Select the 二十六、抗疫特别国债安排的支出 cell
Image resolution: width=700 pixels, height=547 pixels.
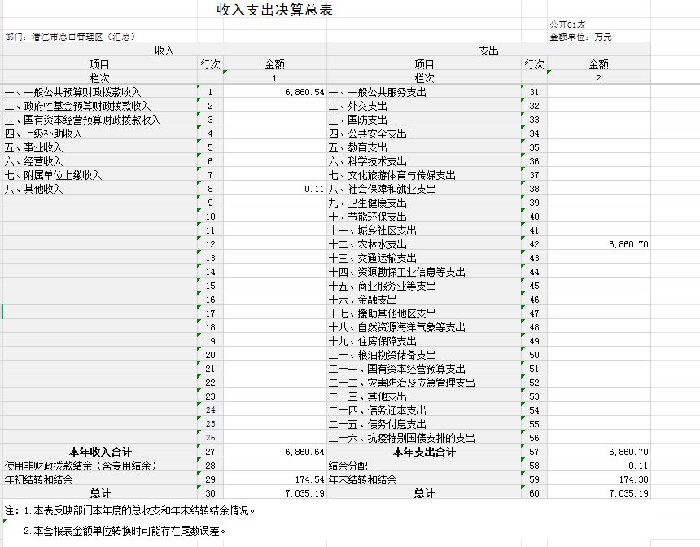point(401,439)
